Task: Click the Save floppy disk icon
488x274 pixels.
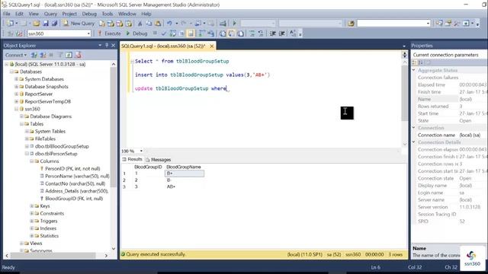Action: click(x=46, y=24)
